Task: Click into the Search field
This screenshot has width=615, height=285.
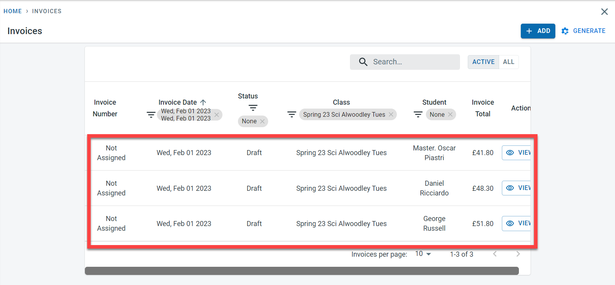Action: click(411, 62)
